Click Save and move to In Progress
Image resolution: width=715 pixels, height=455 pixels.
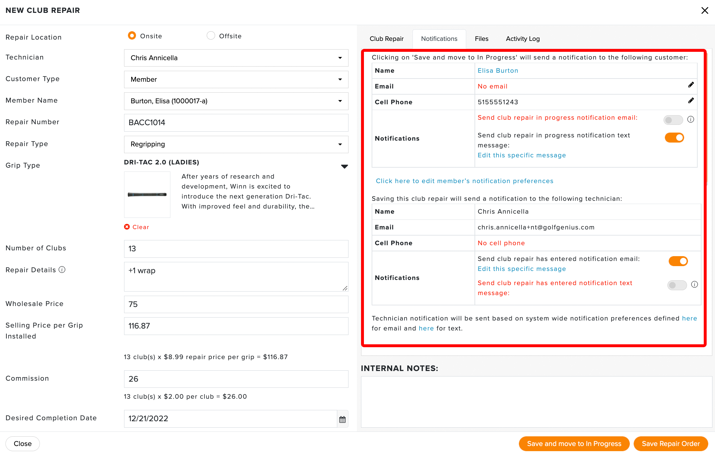[x=574, y=444]
